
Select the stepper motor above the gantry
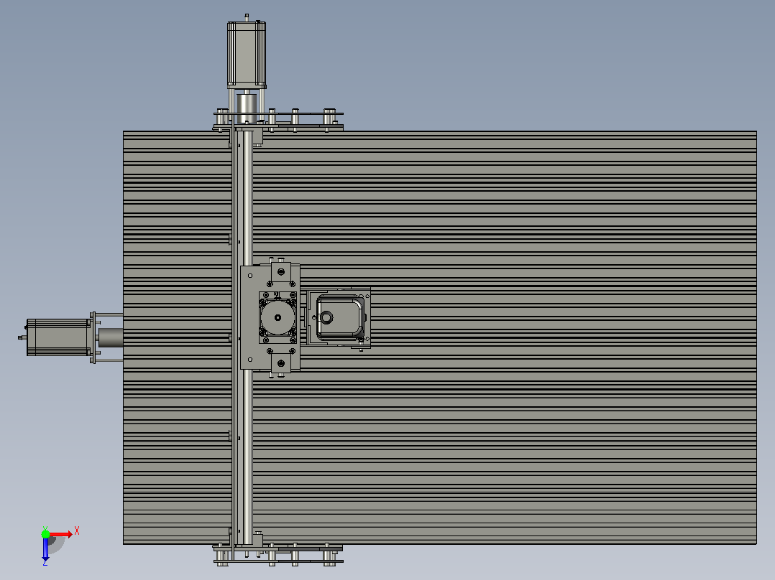click(x=247, y=53)
